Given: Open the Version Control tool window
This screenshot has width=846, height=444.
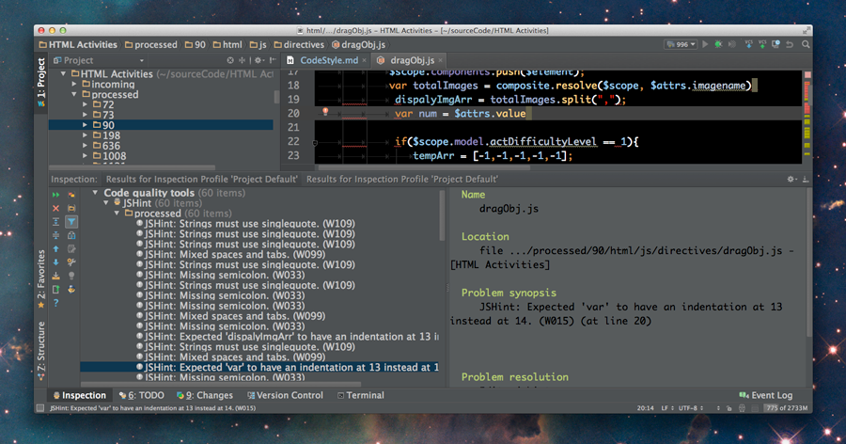Looking at the screenshot, I should pyautogui.click(x=285, y=395).
